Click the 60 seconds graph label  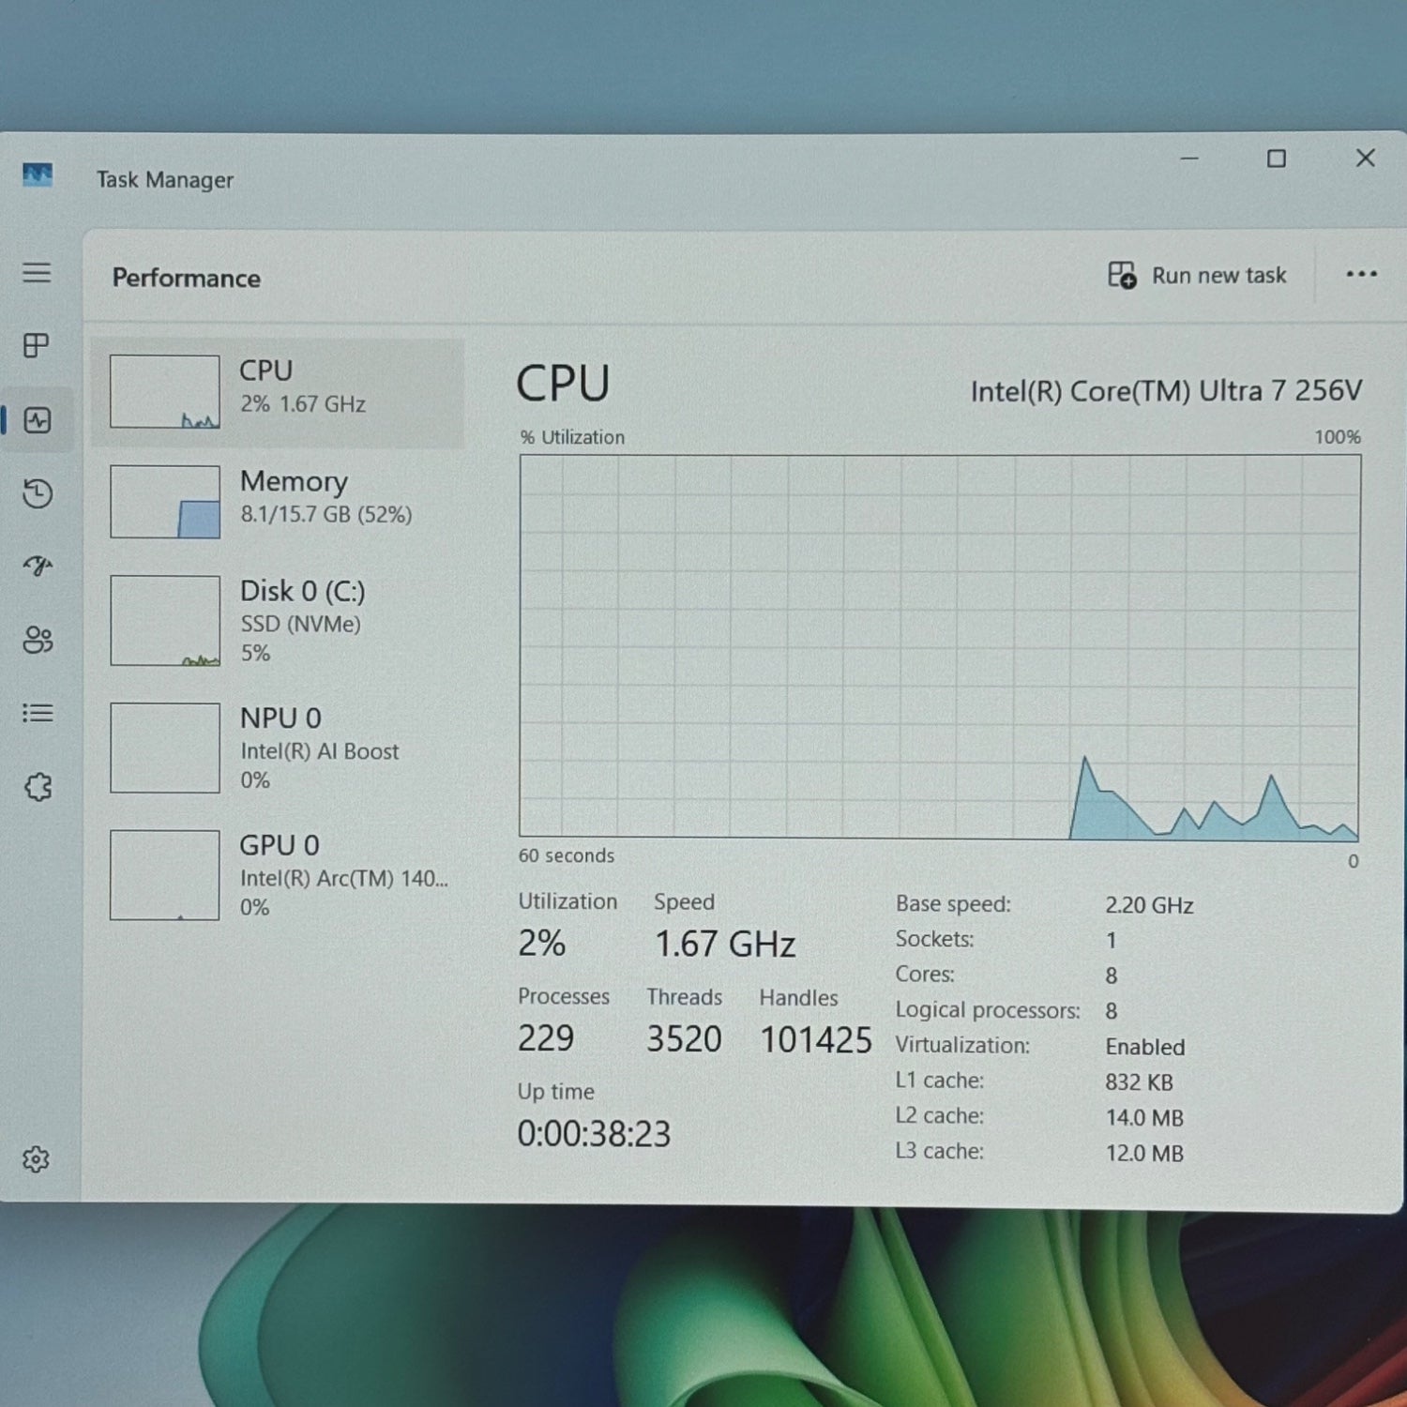(x=567, y=855)
